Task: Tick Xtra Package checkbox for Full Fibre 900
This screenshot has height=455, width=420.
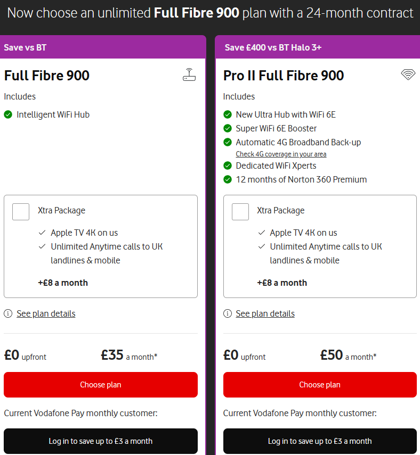Action: click(21, 211)
